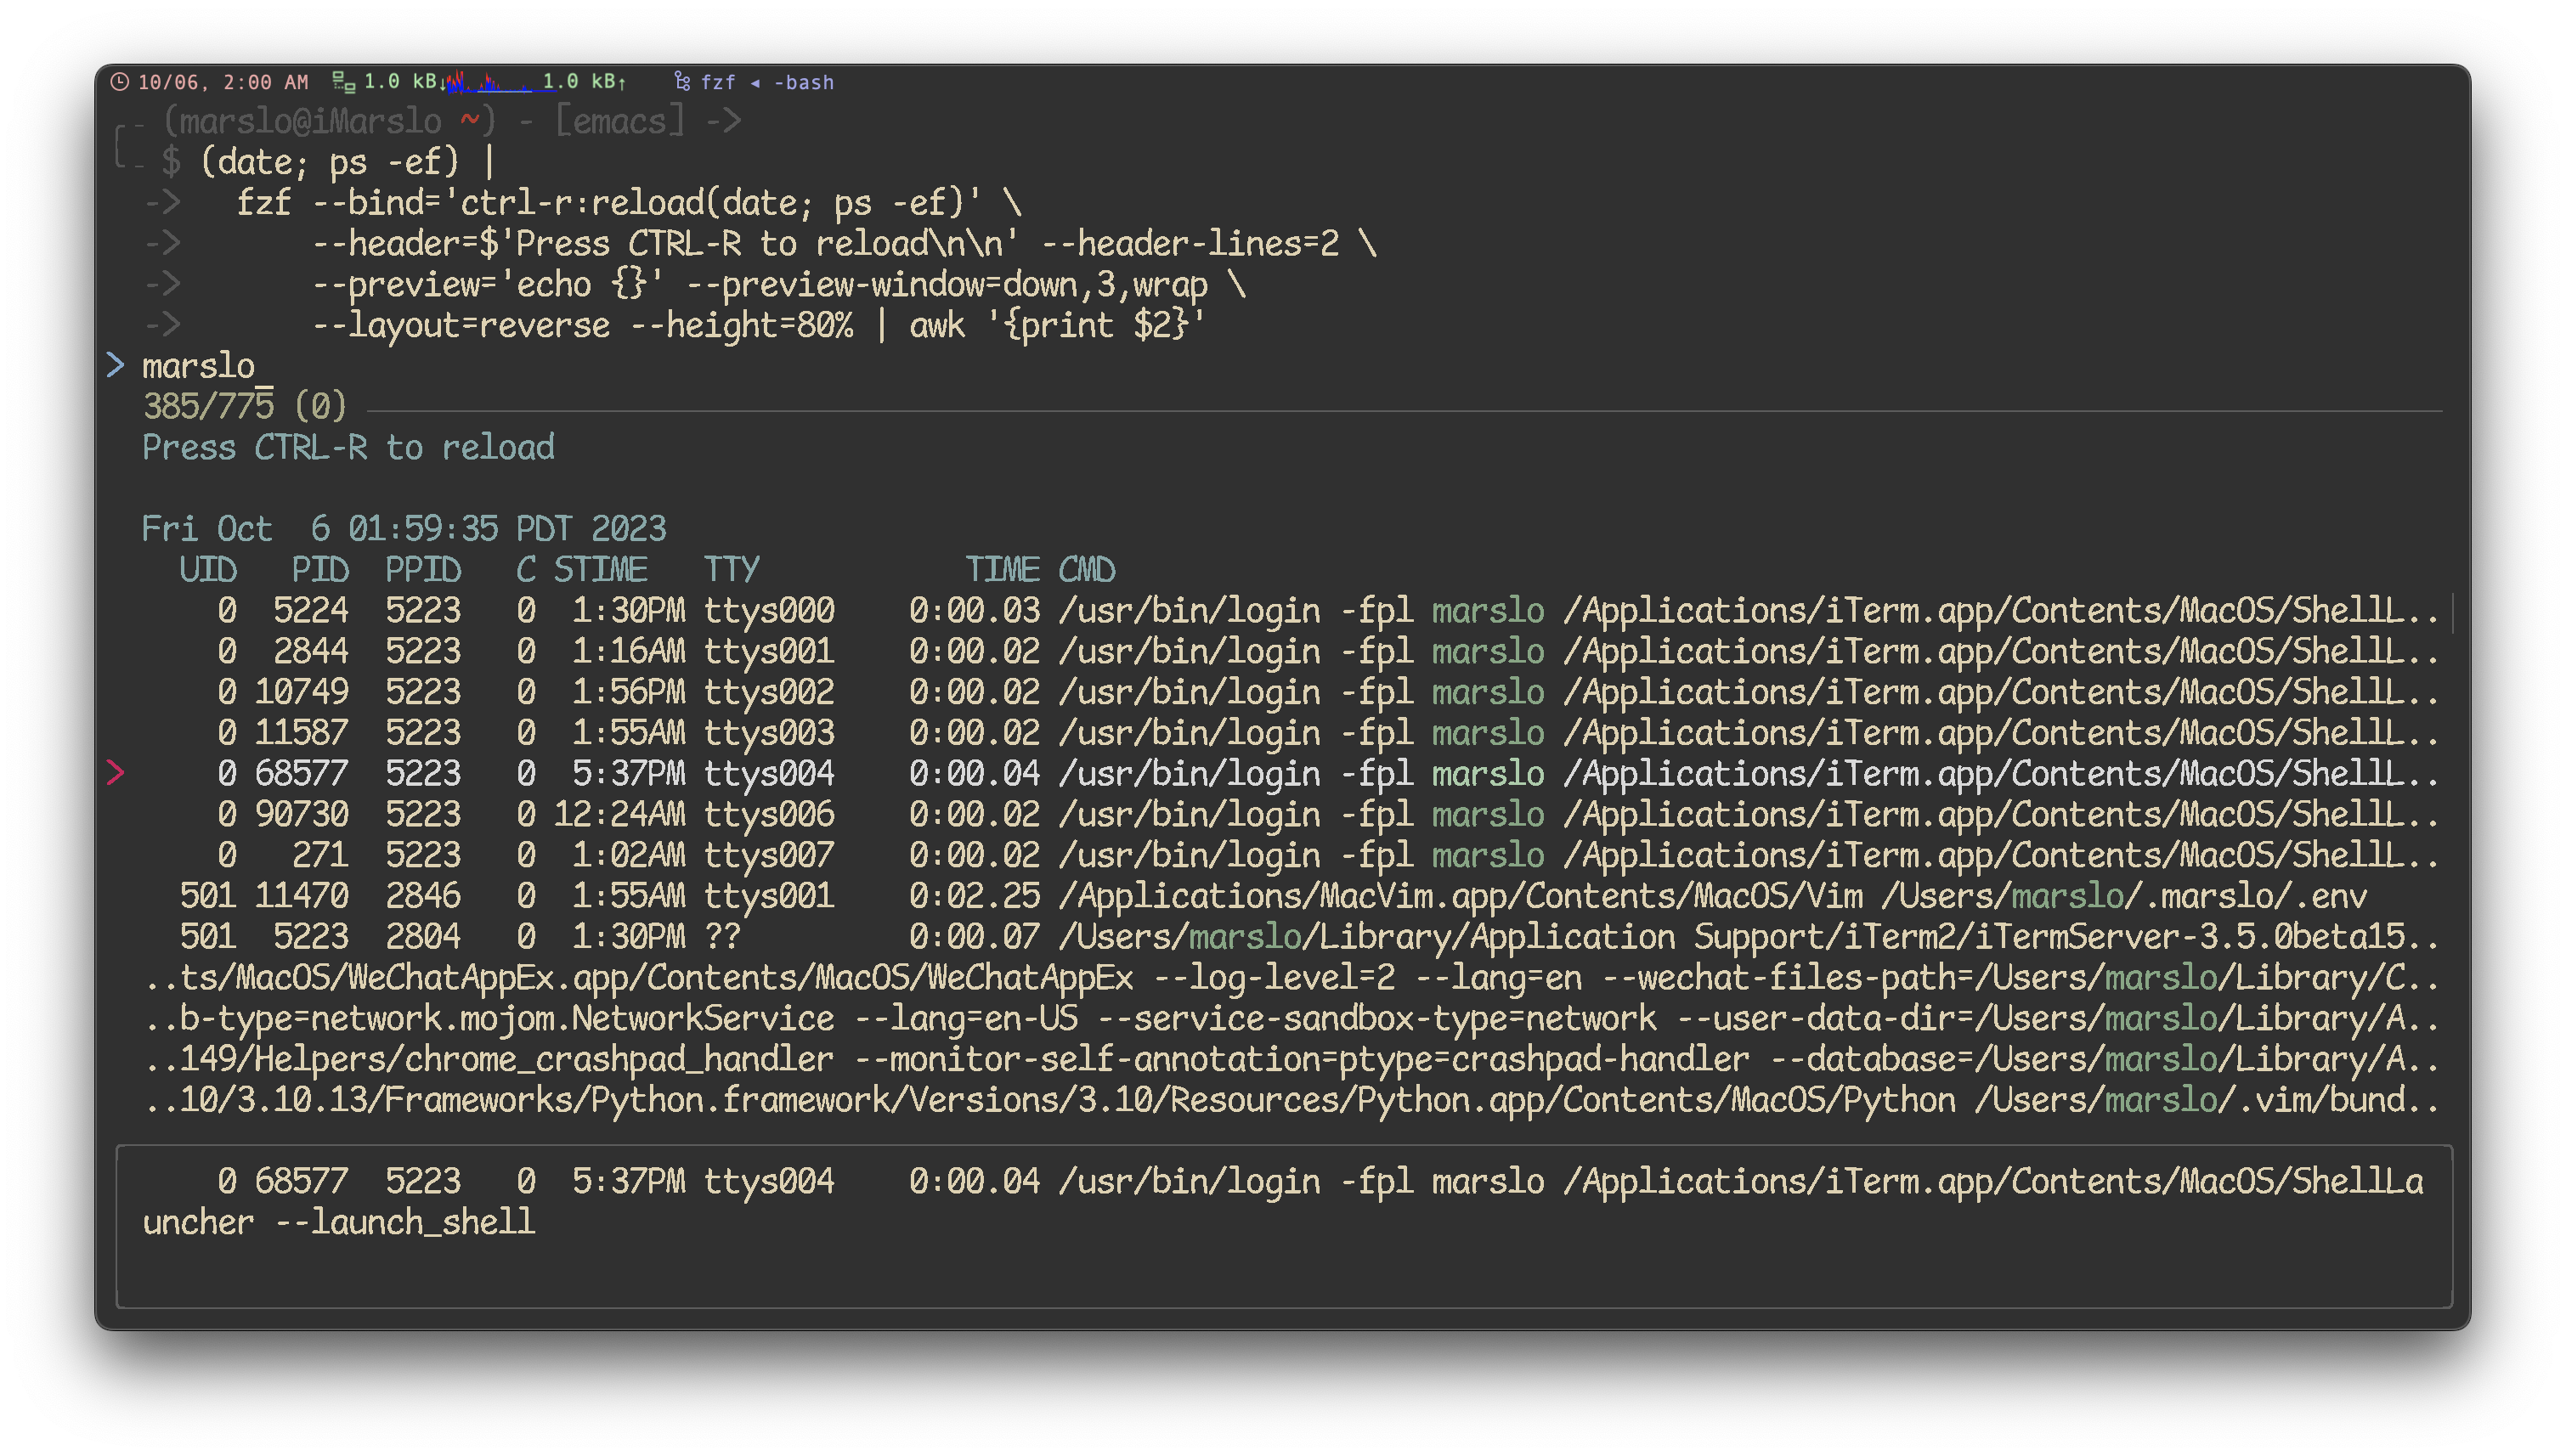Click the clock icon in status bar
The height and width of the screenshot is (1456, 2566).
tap(119, 82)
